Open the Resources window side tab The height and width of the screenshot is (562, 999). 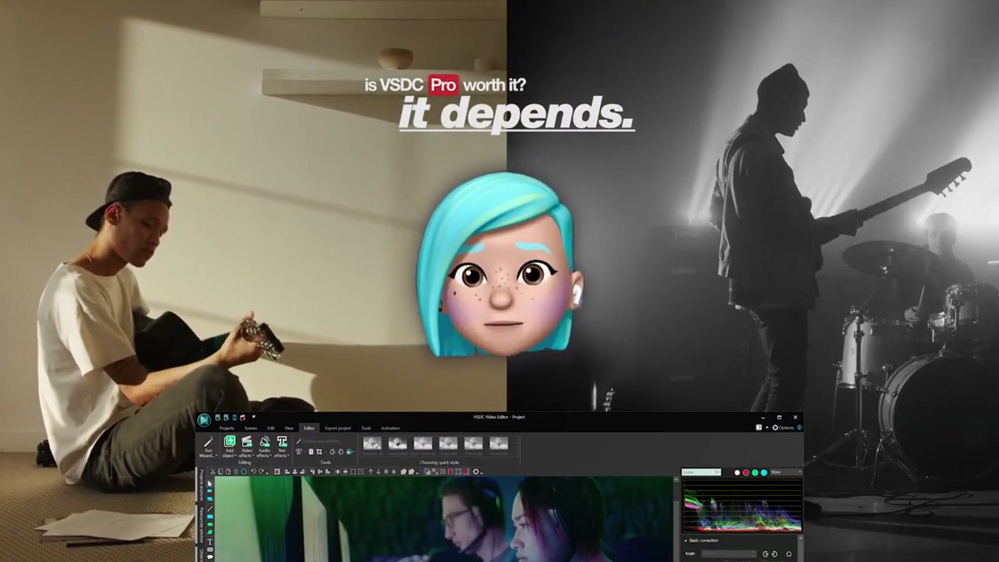(201, 525)
